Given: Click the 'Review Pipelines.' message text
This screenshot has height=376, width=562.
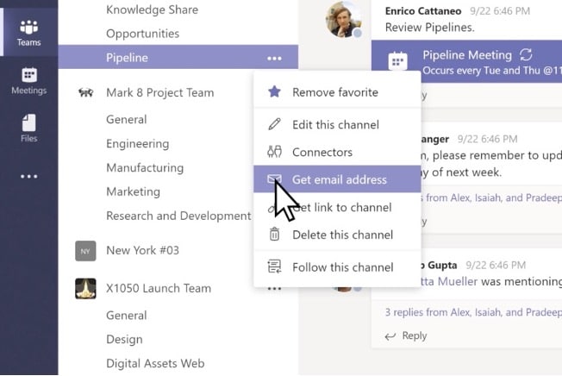Looking at the screenshot, I should (x=430, y=28).
